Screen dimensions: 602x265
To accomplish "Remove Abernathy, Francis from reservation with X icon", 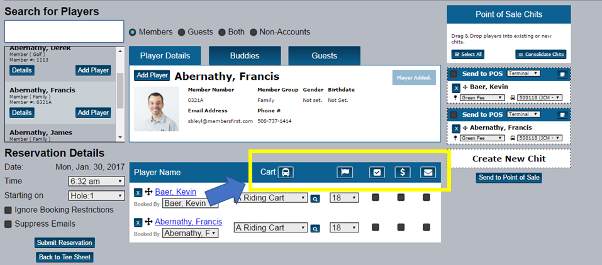I will point(138,222).
